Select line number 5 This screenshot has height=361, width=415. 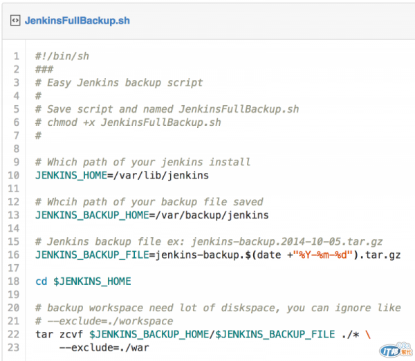pyautogui.click(x=17, y=109)
